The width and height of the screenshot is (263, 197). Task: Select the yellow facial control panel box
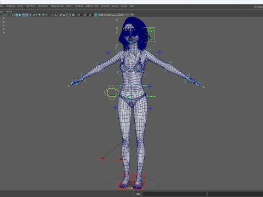(151, 34)
